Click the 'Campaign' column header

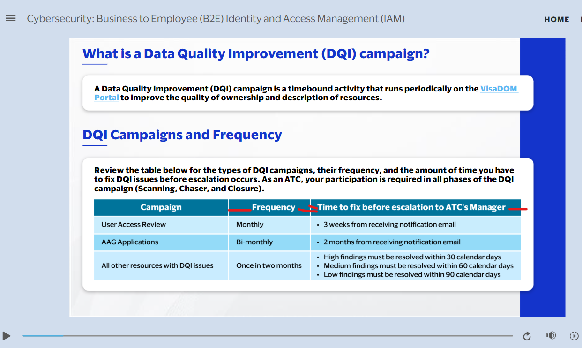(x=161, y=207)
